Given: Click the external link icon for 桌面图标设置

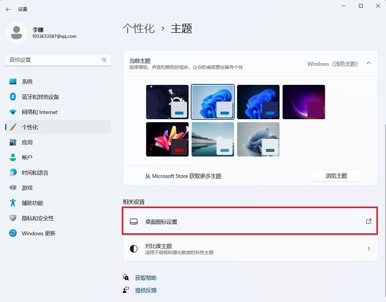Looking at the screenshot, I should [368, 221].
